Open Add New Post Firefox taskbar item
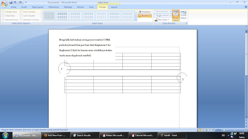 point(56,135)
